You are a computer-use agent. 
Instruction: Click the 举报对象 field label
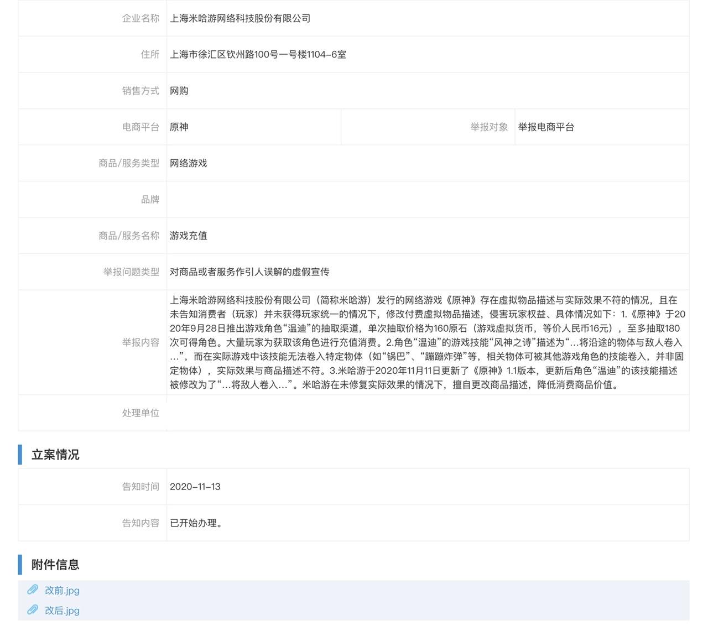coord(489,127)
